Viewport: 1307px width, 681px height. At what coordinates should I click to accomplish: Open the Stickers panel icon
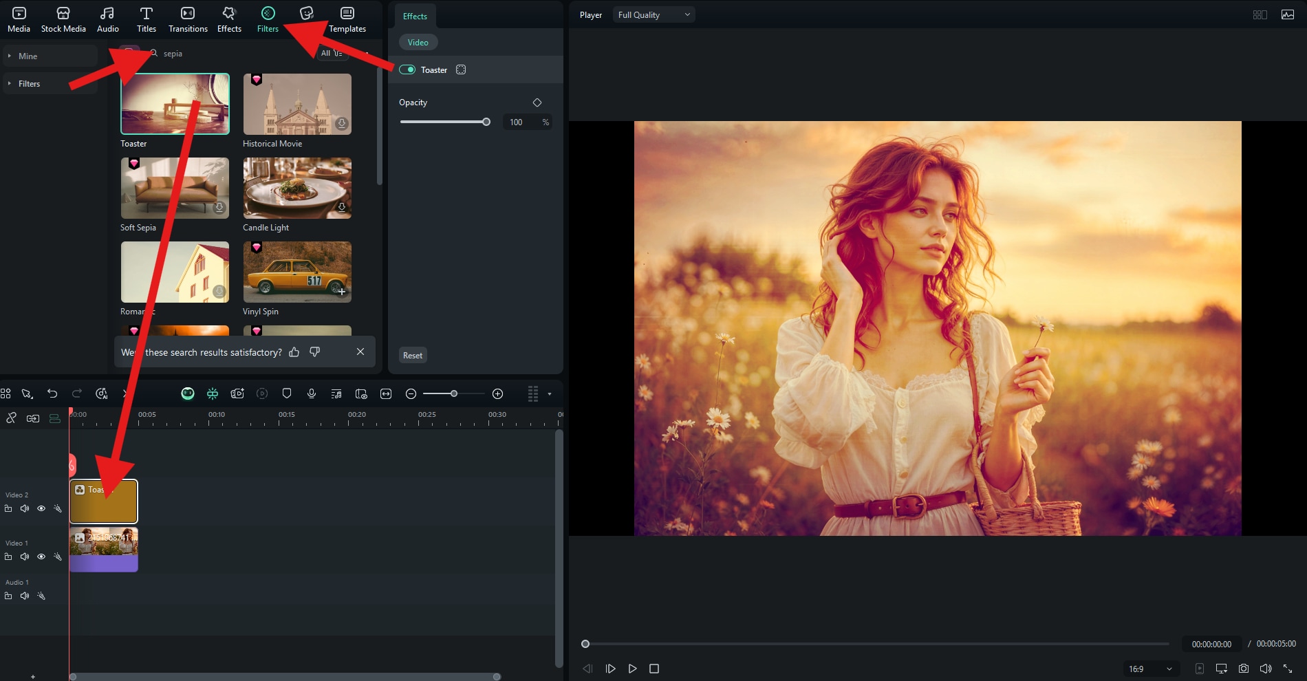(x=307, y=14)
